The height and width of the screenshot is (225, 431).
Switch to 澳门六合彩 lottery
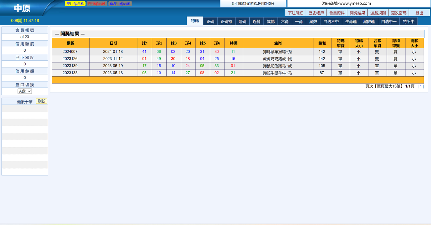(x=75, y=4)
